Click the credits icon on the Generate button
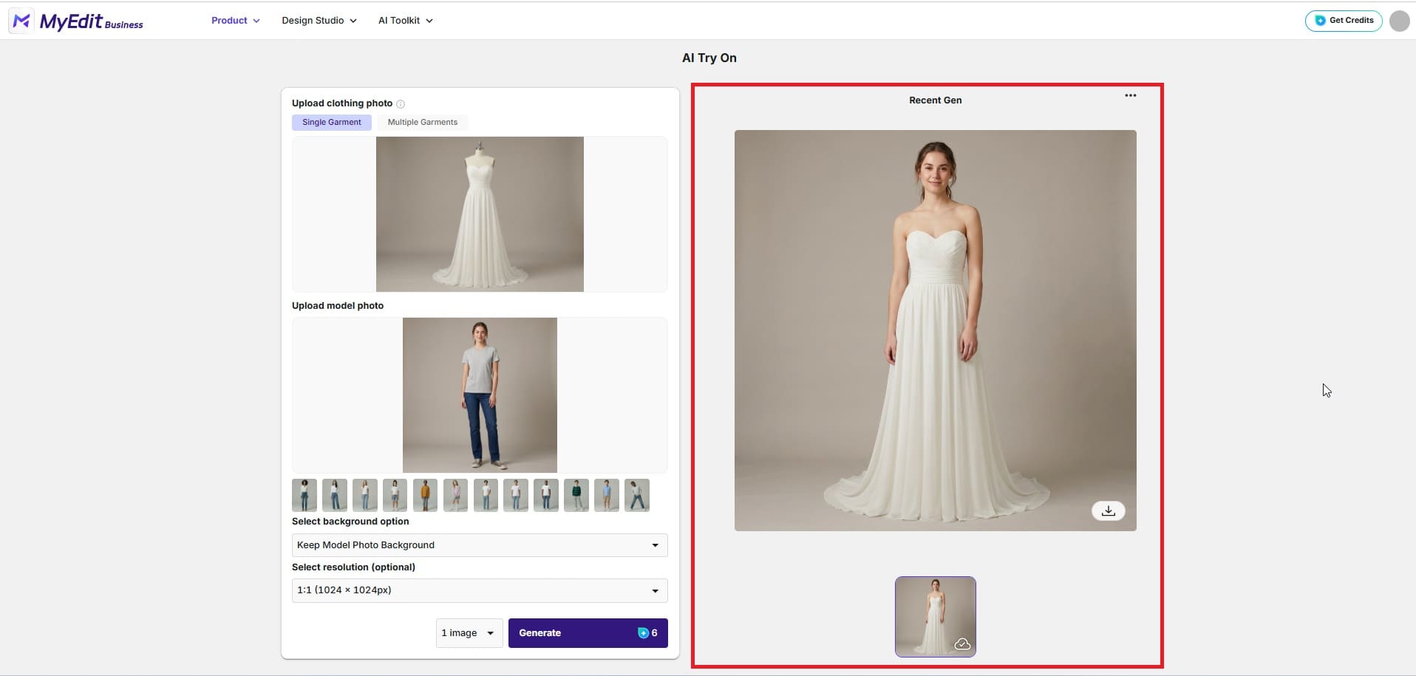This screenshot has width=1416, height=676. point(644,633)
